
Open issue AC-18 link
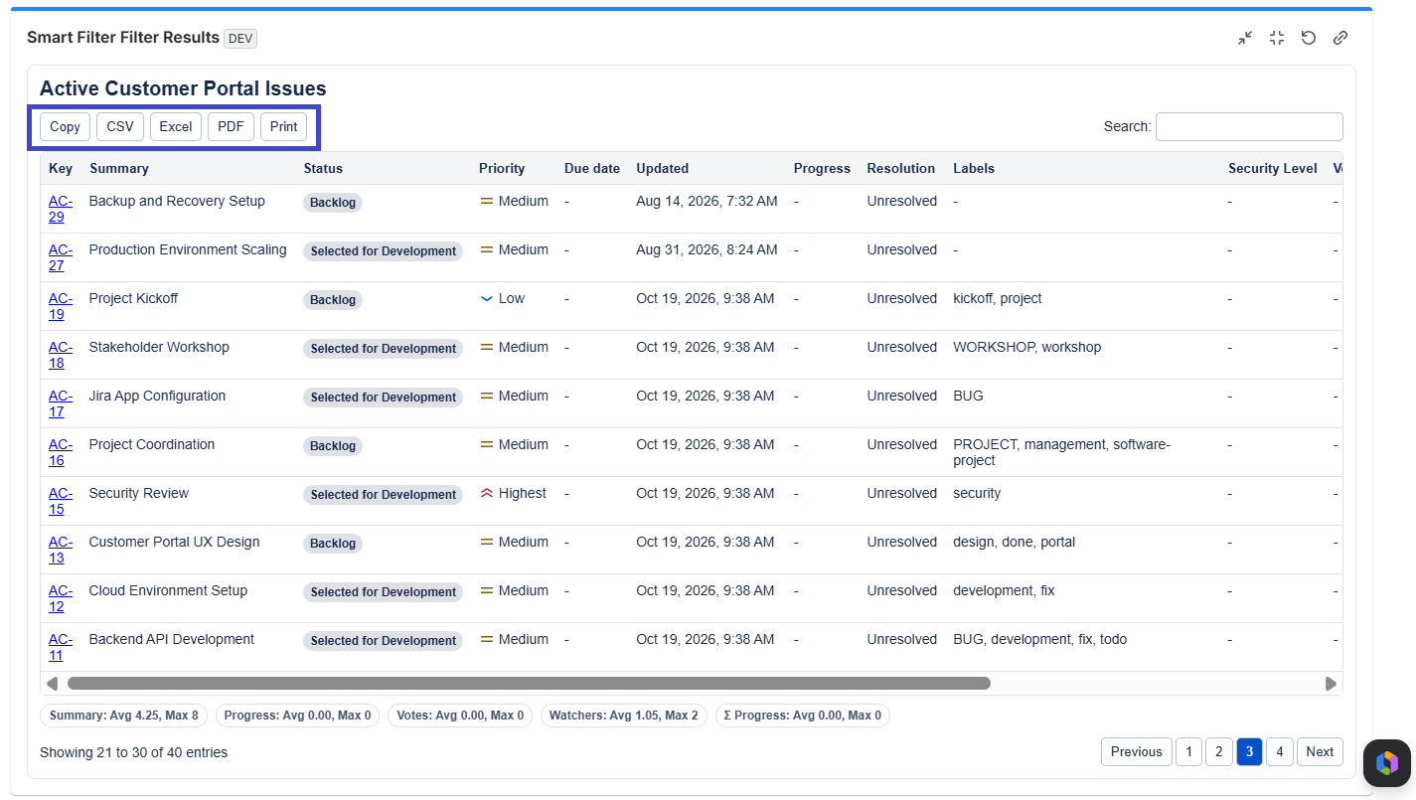coord(60,355)
